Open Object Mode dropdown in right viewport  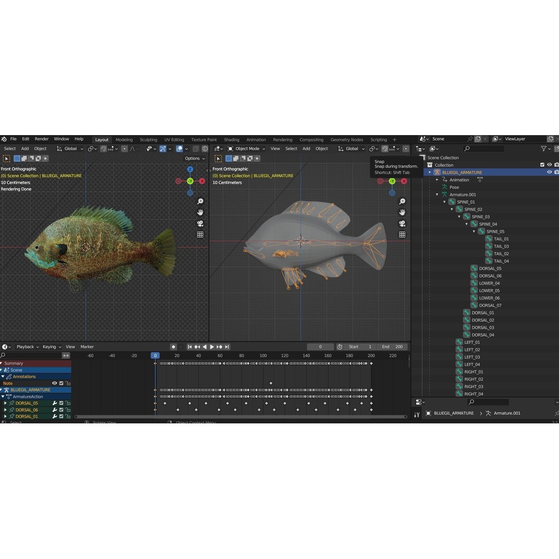[x=247, y=149]
